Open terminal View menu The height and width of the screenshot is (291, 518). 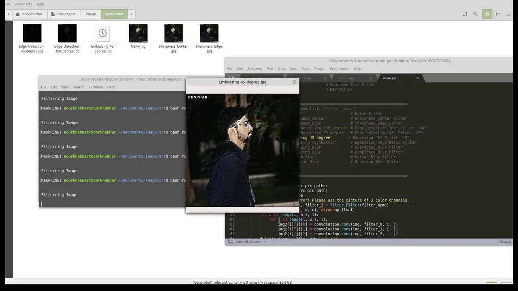coord(65,87)
